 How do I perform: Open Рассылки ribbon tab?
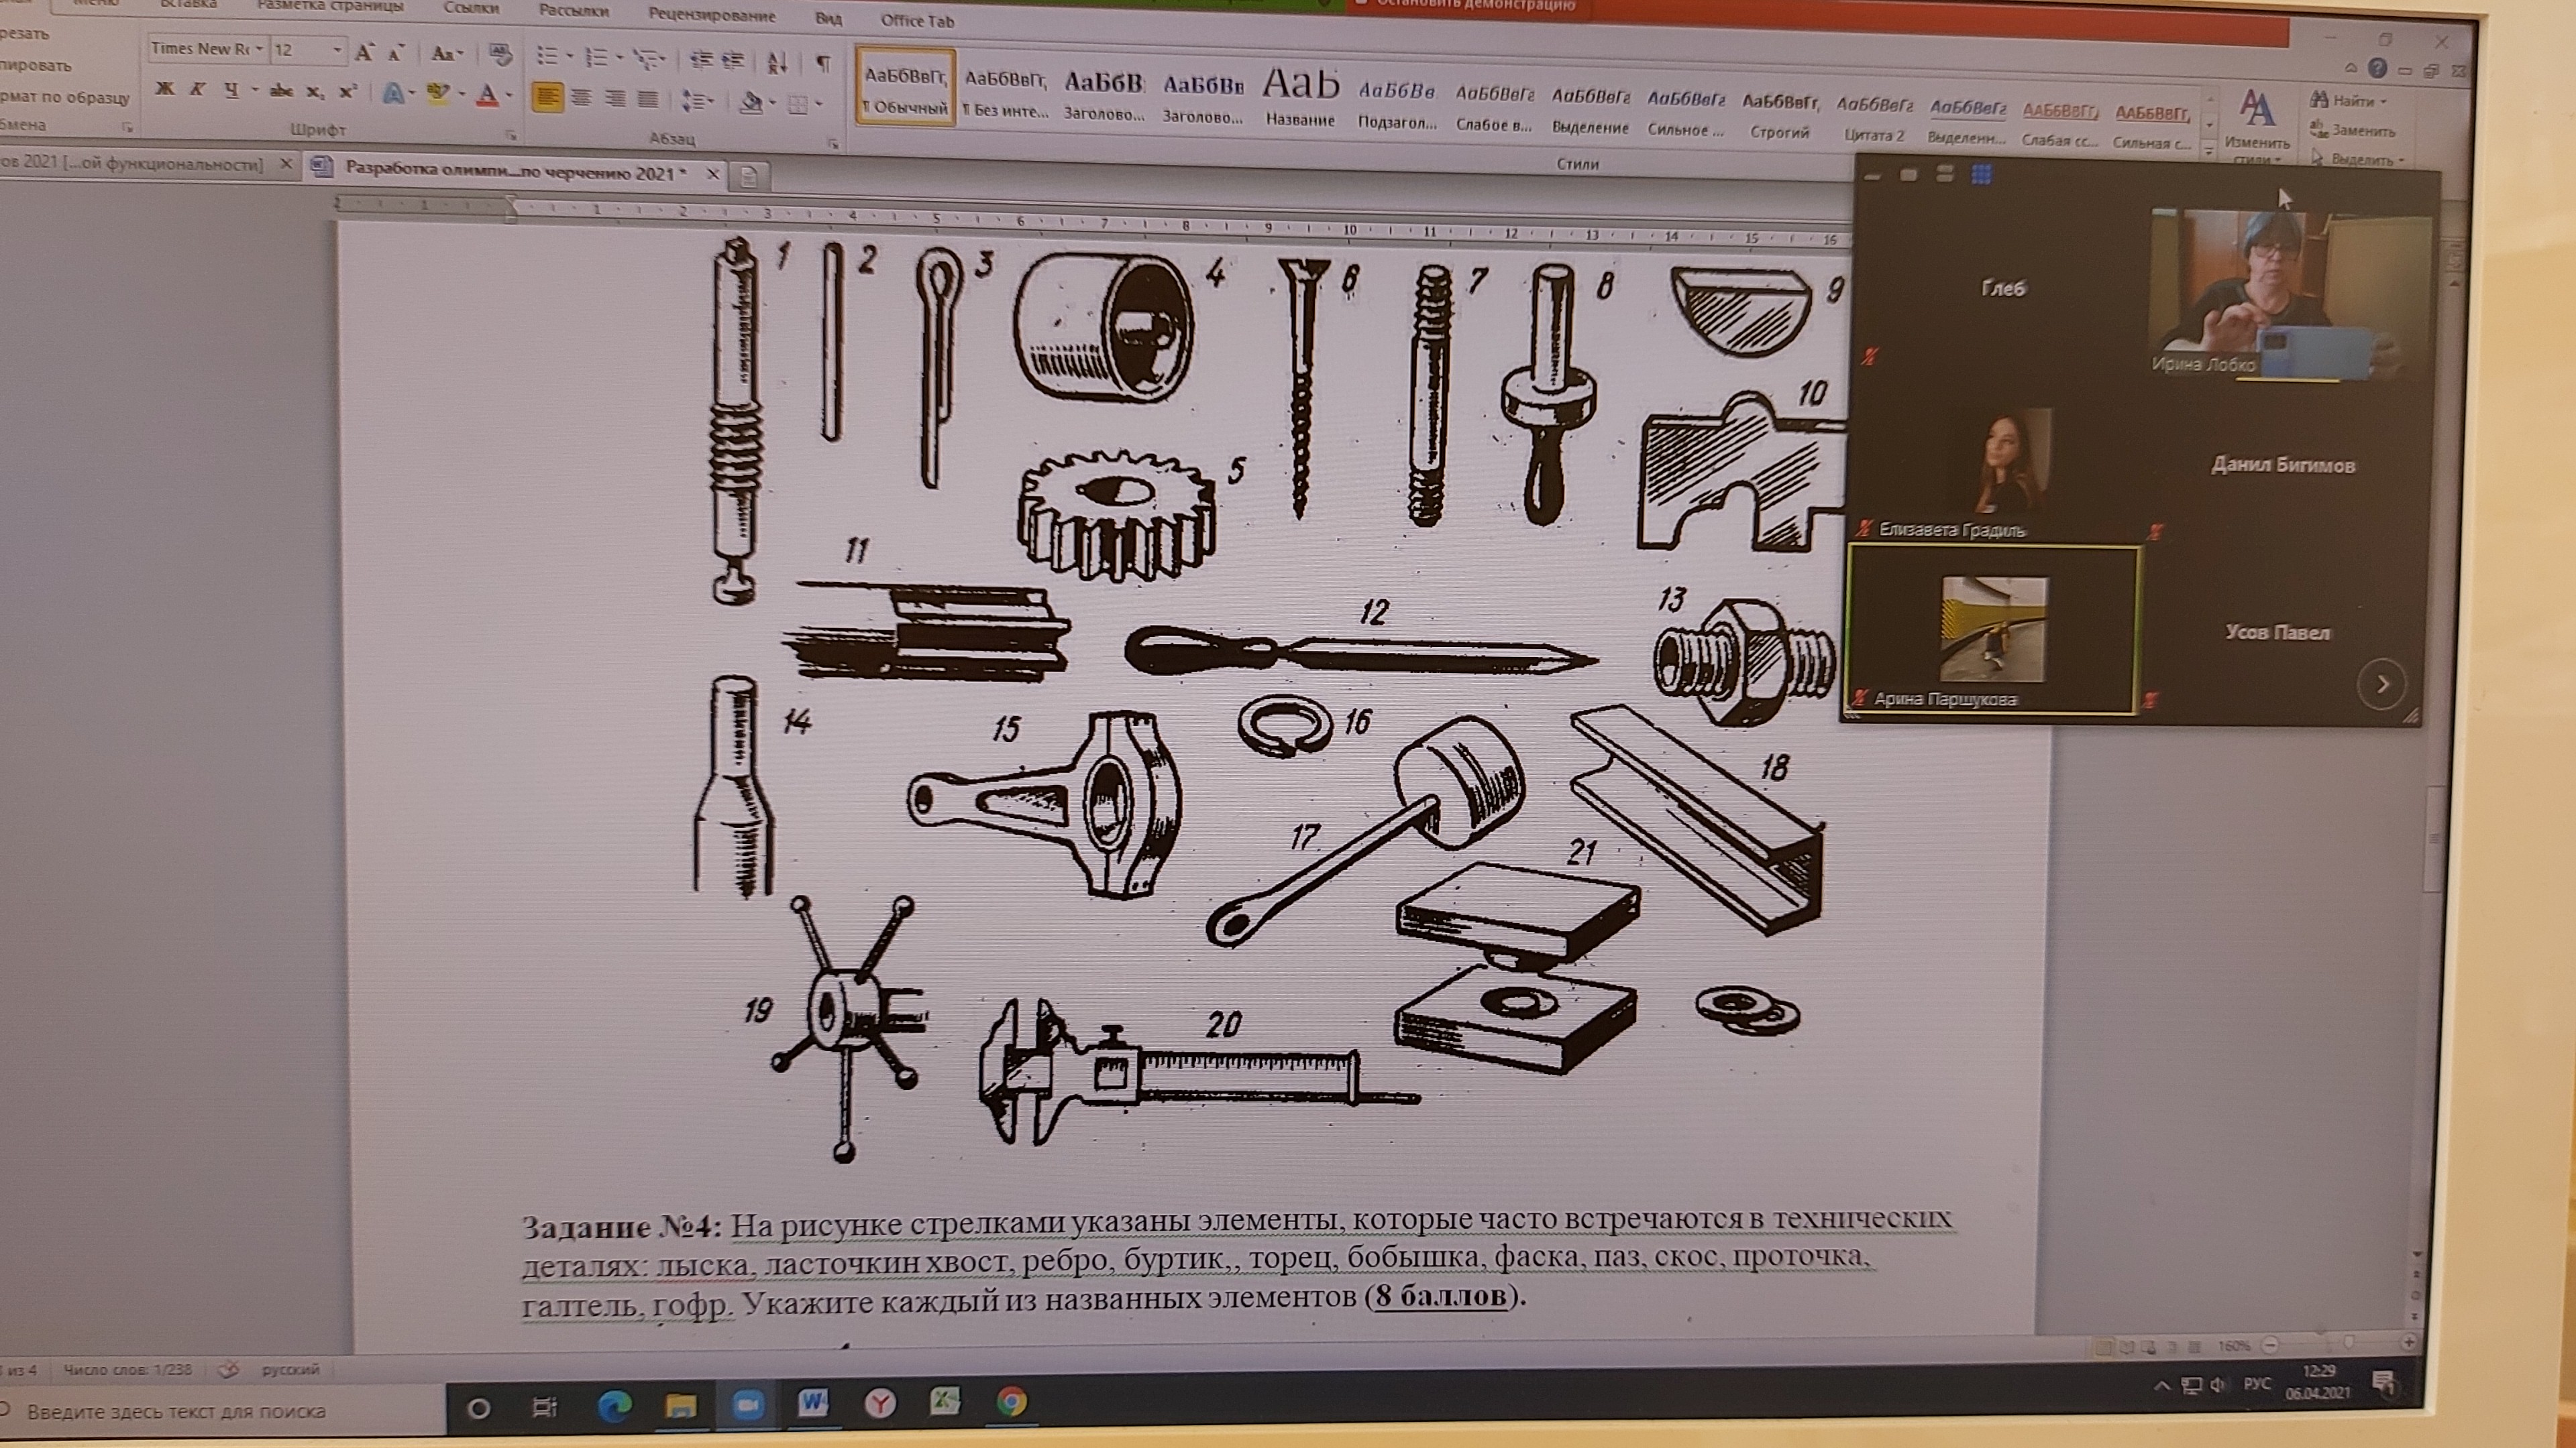tap(574, 11)
